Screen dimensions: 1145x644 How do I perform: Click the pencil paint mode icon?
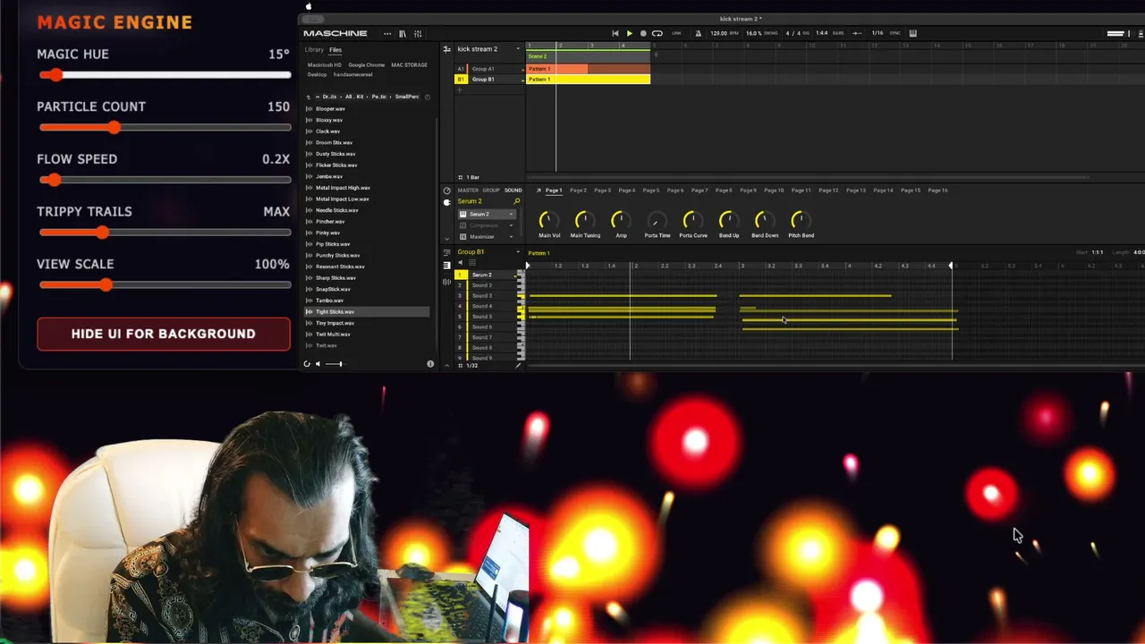coord(519,366)
